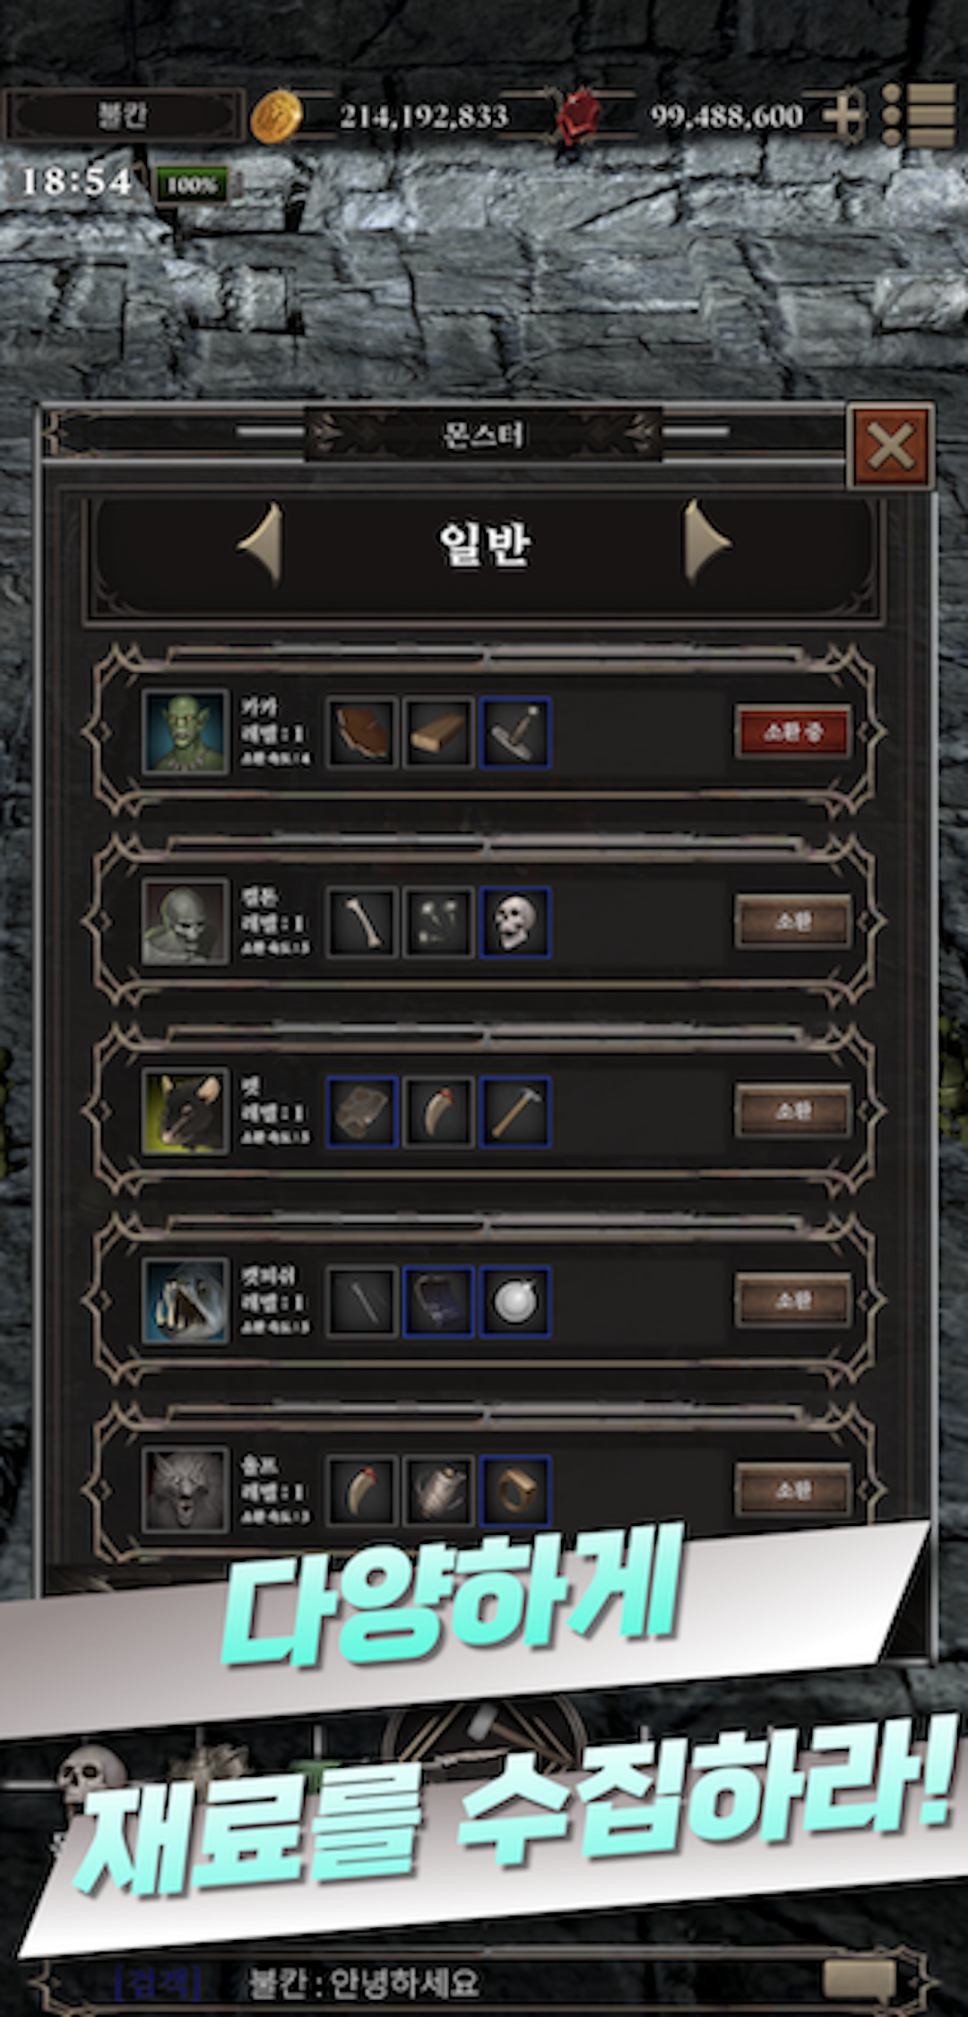Open the hamburger menu at top right
The image size is (968, 2017).
[x=918, y=116]
